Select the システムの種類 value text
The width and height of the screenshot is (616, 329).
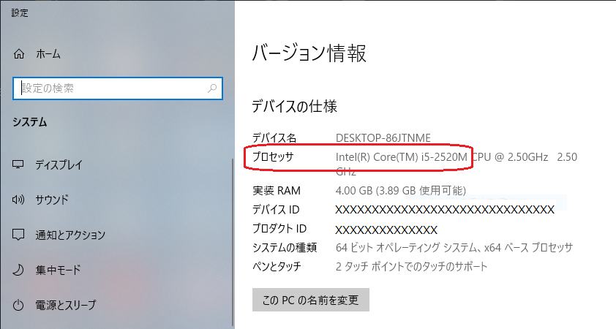pyautogui.click(x=454, y=248)
